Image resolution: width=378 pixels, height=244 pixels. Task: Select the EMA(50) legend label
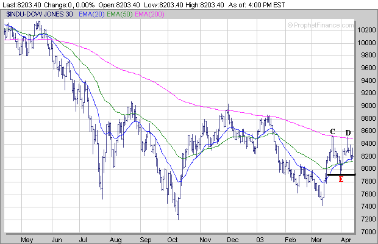tap(120, 14)
